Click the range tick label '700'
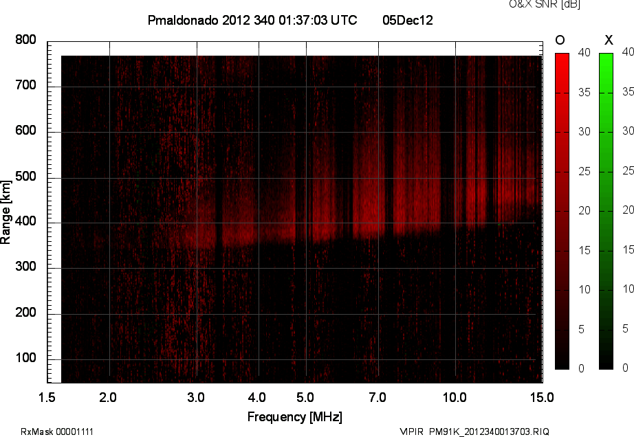Screen dimensions: 634x437 (25, 85)
